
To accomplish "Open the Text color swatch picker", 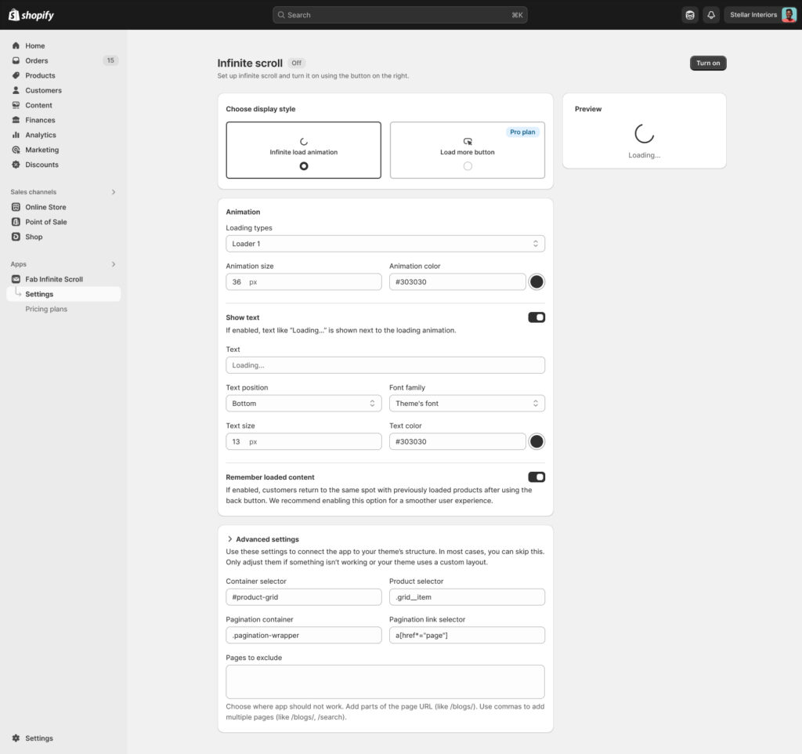I will [536, 441].
